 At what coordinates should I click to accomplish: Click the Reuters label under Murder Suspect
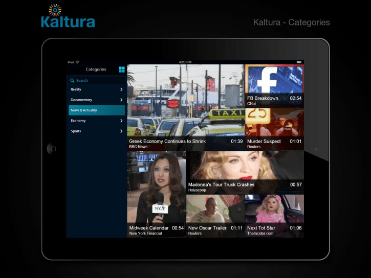[254, 147]
